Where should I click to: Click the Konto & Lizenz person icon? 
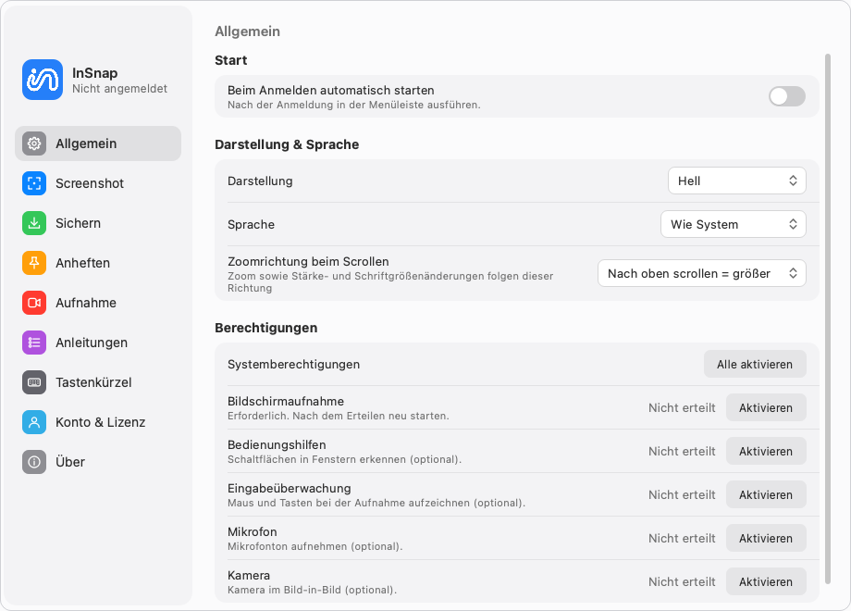(34, 422)
